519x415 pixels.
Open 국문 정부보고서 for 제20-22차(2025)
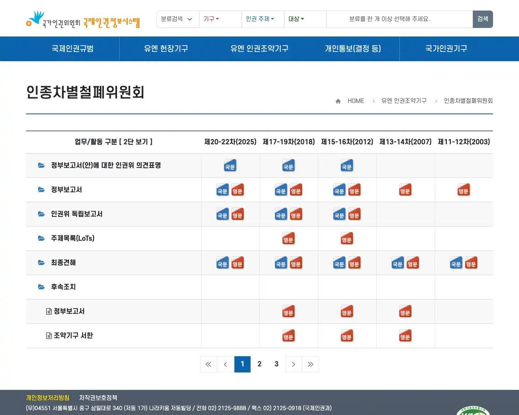(223, 190)
